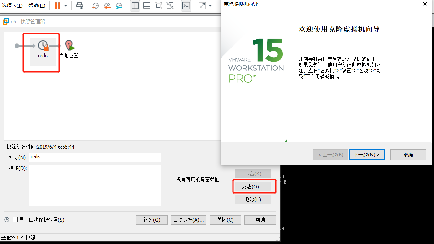The image size is (434, 244).
Task: Close the 克隆虚拟机向导 dialog
Action: click(x=425, y=4)
